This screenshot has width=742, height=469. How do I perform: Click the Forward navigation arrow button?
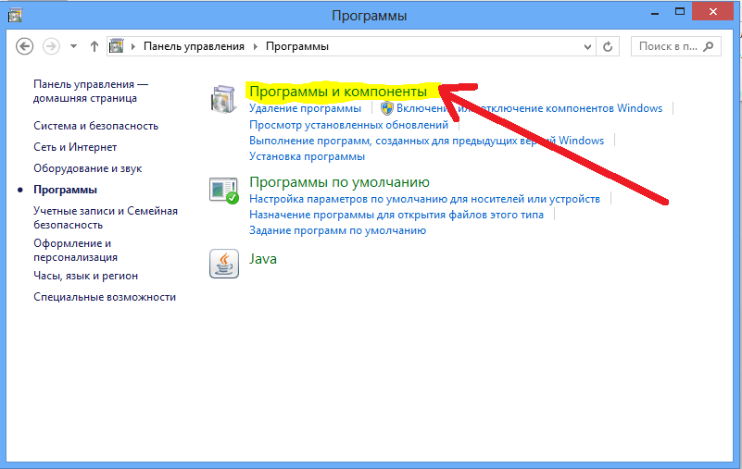click(x=52, y=46)
